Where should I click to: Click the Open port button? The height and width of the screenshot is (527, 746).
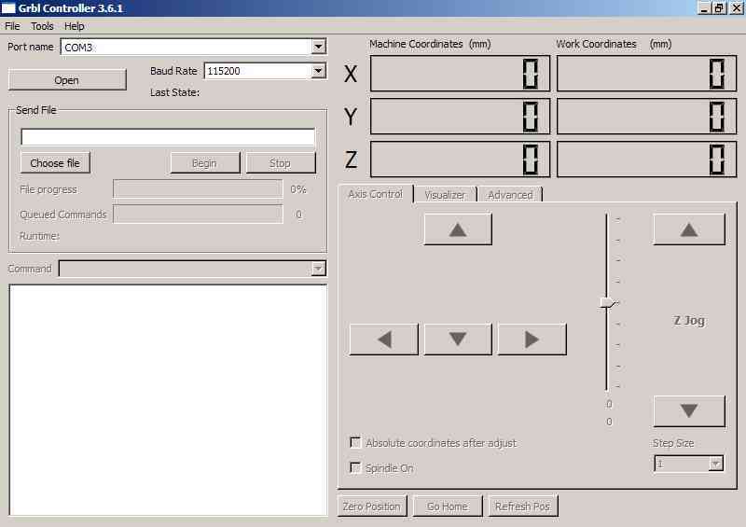pos(67,80)
